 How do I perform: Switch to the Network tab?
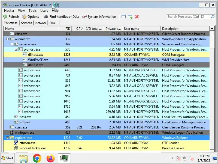[x=41, y=23]
